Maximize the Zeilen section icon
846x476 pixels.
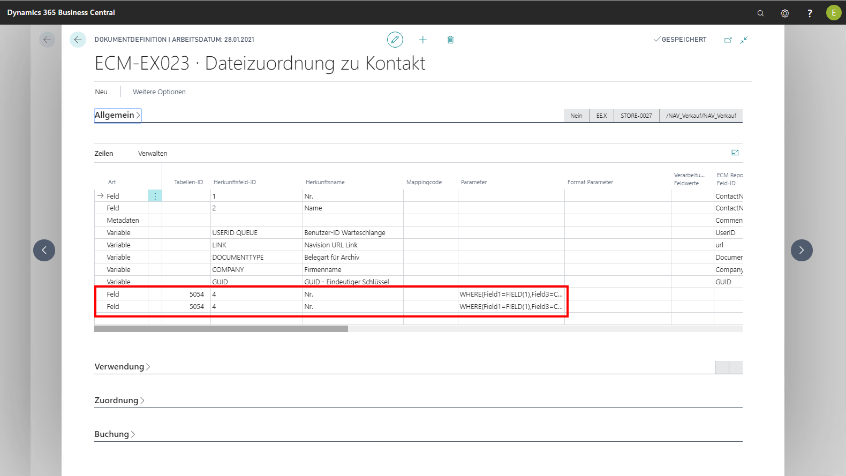click(x=735, y=153)
